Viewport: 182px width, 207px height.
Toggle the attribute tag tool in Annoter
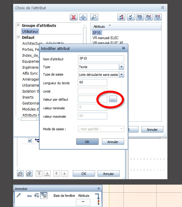pyautogui.click(x=44, y=196)
